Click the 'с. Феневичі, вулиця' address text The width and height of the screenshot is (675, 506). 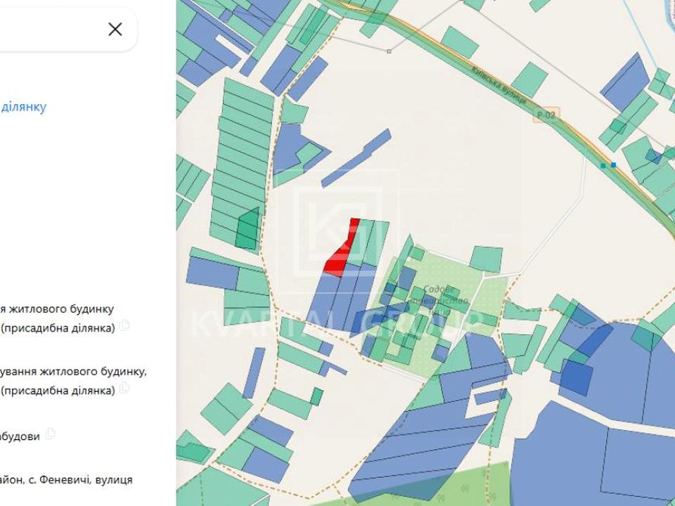click(67, 479)
